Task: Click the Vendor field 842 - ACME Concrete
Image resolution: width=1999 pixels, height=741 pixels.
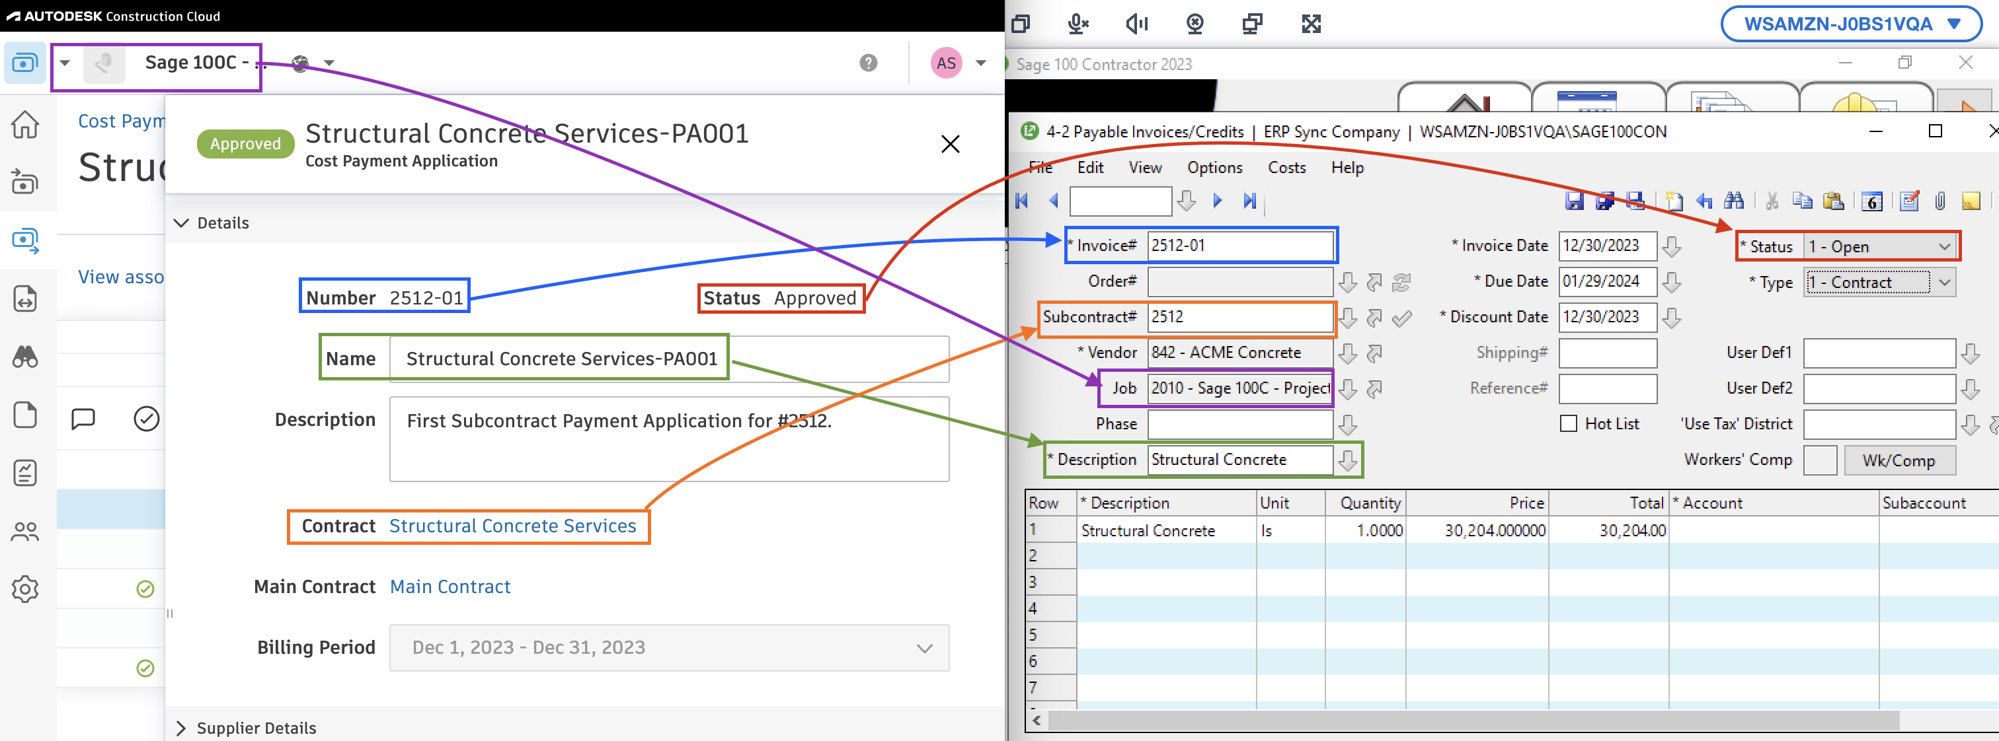Action: 1240,353
